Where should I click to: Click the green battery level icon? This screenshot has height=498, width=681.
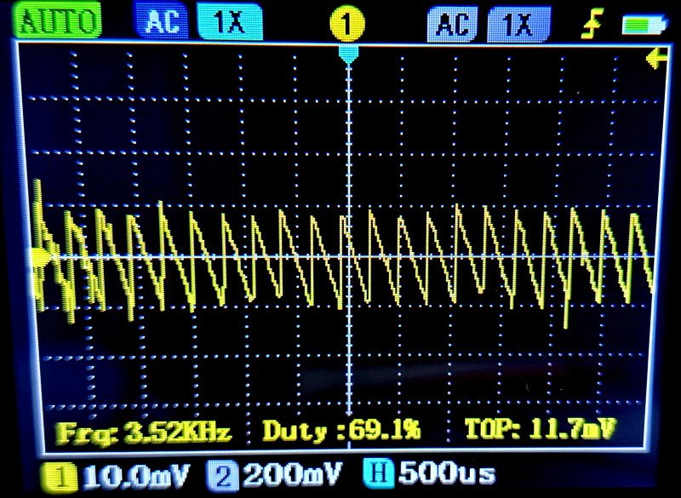click(x=640, y=26)
